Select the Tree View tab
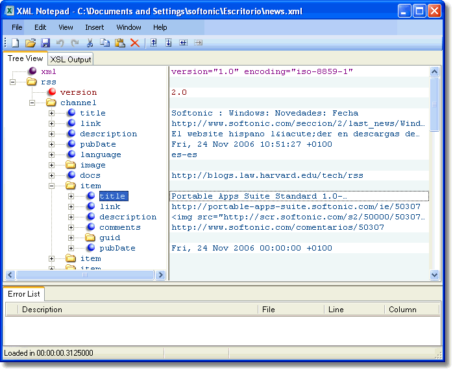Image resolution: width=453 pixels, height=370 pixels. (x=25, y=58)
